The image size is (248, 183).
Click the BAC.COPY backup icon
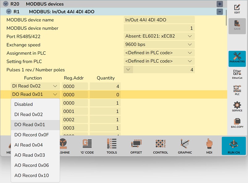(x=237, y=123)
